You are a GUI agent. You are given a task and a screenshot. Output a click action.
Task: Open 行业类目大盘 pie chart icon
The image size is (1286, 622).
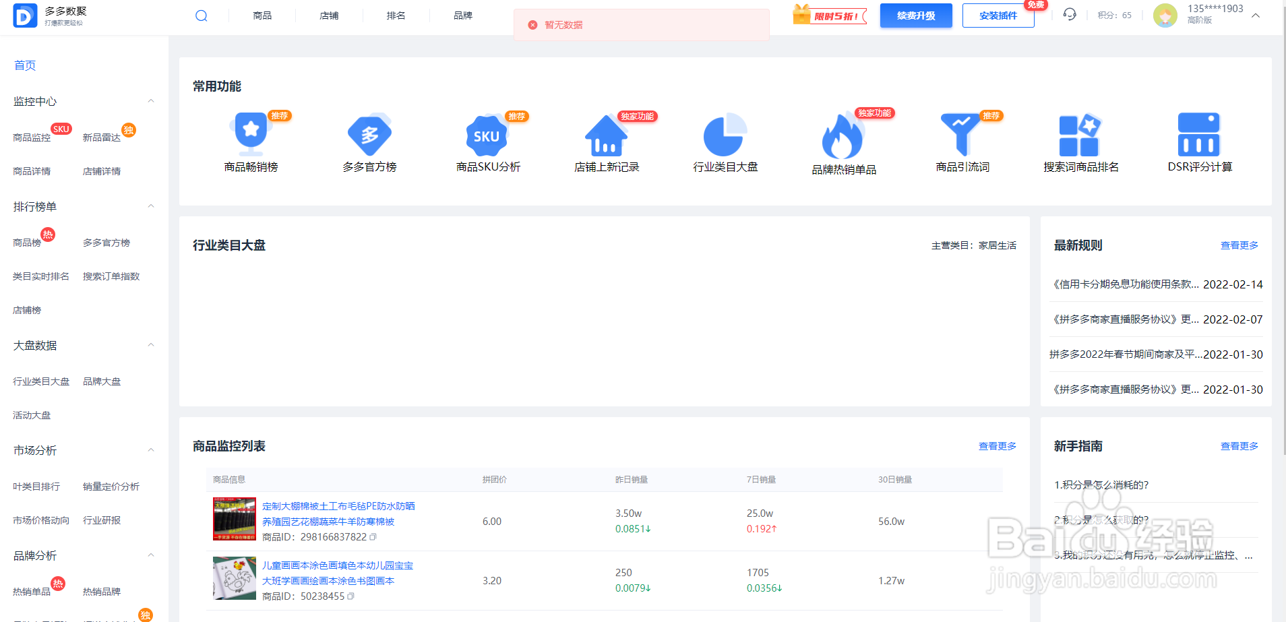pos(725,134)
